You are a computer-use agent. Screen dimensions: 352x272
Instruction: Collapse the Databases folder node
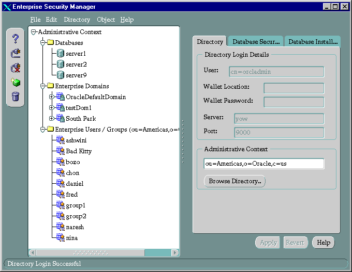pyautogui.click(x=43, y=43)
